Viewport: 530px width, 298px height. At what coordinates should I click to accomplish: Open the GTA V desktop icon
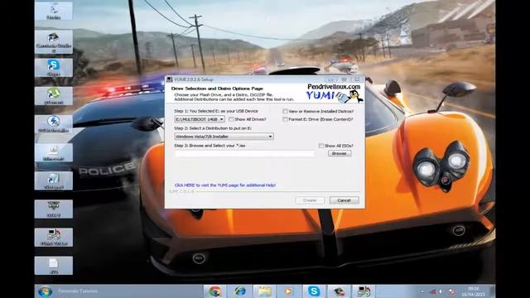53,209
